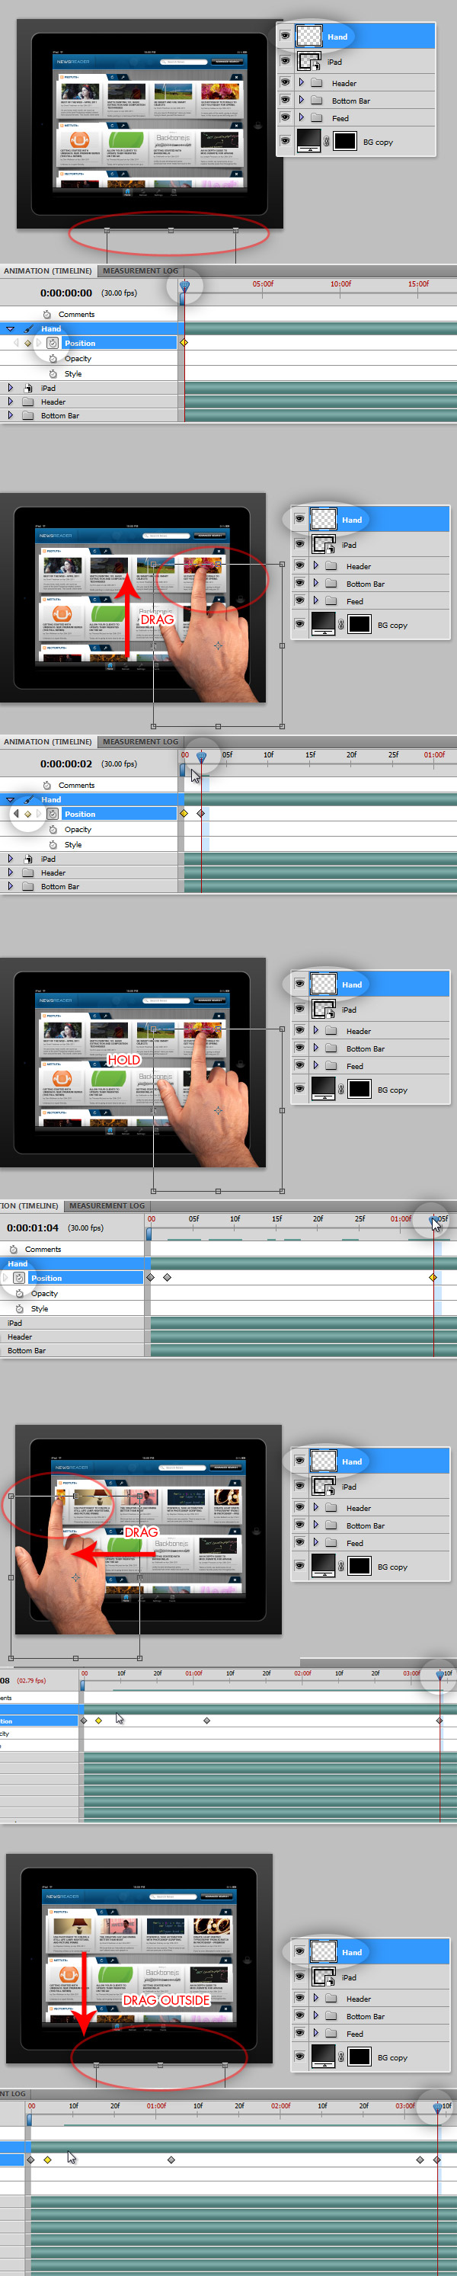This screenshot has width=457, height=2276.
Task: Click Feed folder icon in topmost Layers panel
Action: [318, 117]
